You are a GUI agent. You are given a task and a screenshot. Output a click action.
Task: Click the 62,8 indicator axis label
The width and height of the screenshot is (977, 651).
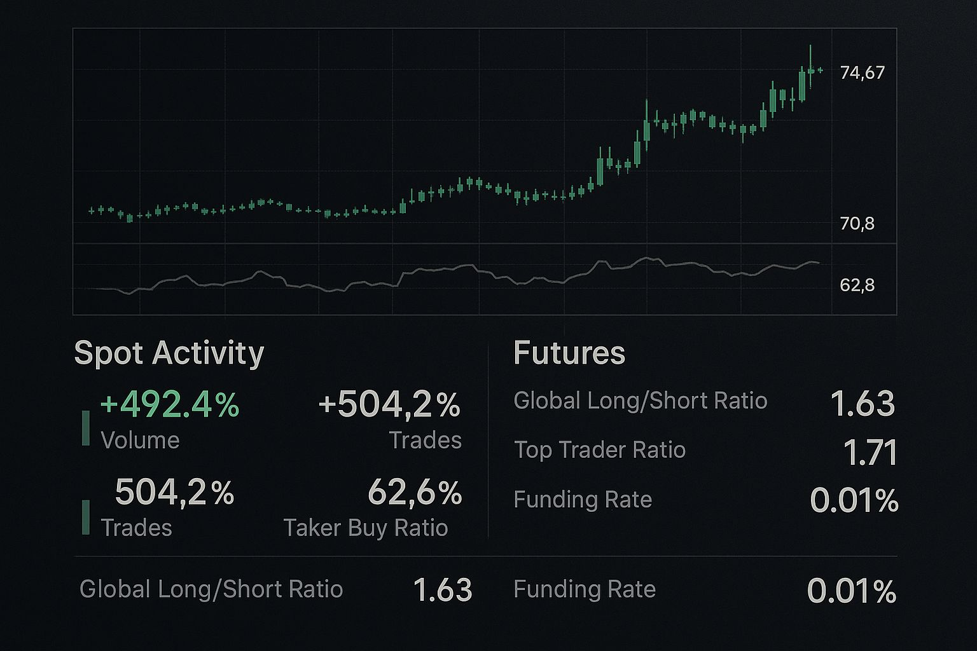coord(857,285)
